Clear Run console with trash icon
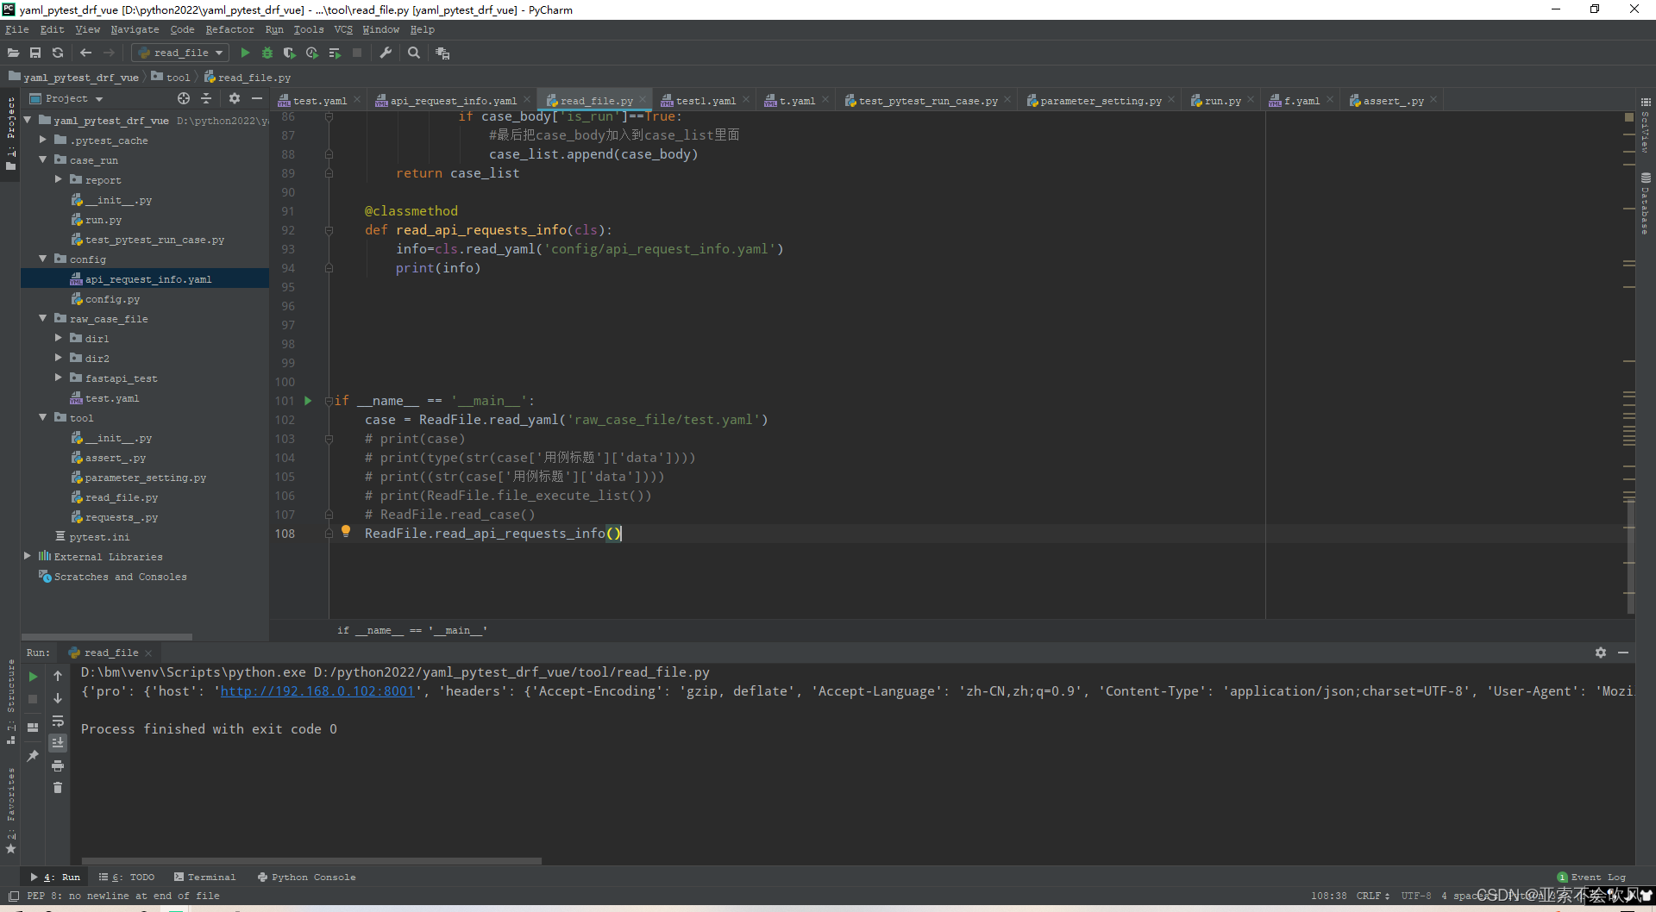The height and width of the screenshot is (912, 1656). coord(58,788)
